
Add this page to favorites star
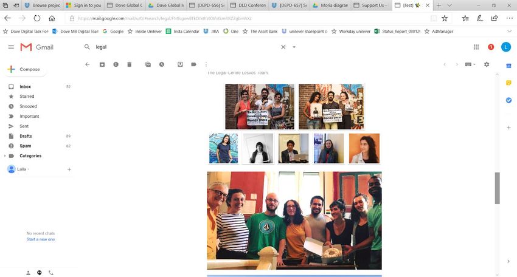[x=445, y=18]
